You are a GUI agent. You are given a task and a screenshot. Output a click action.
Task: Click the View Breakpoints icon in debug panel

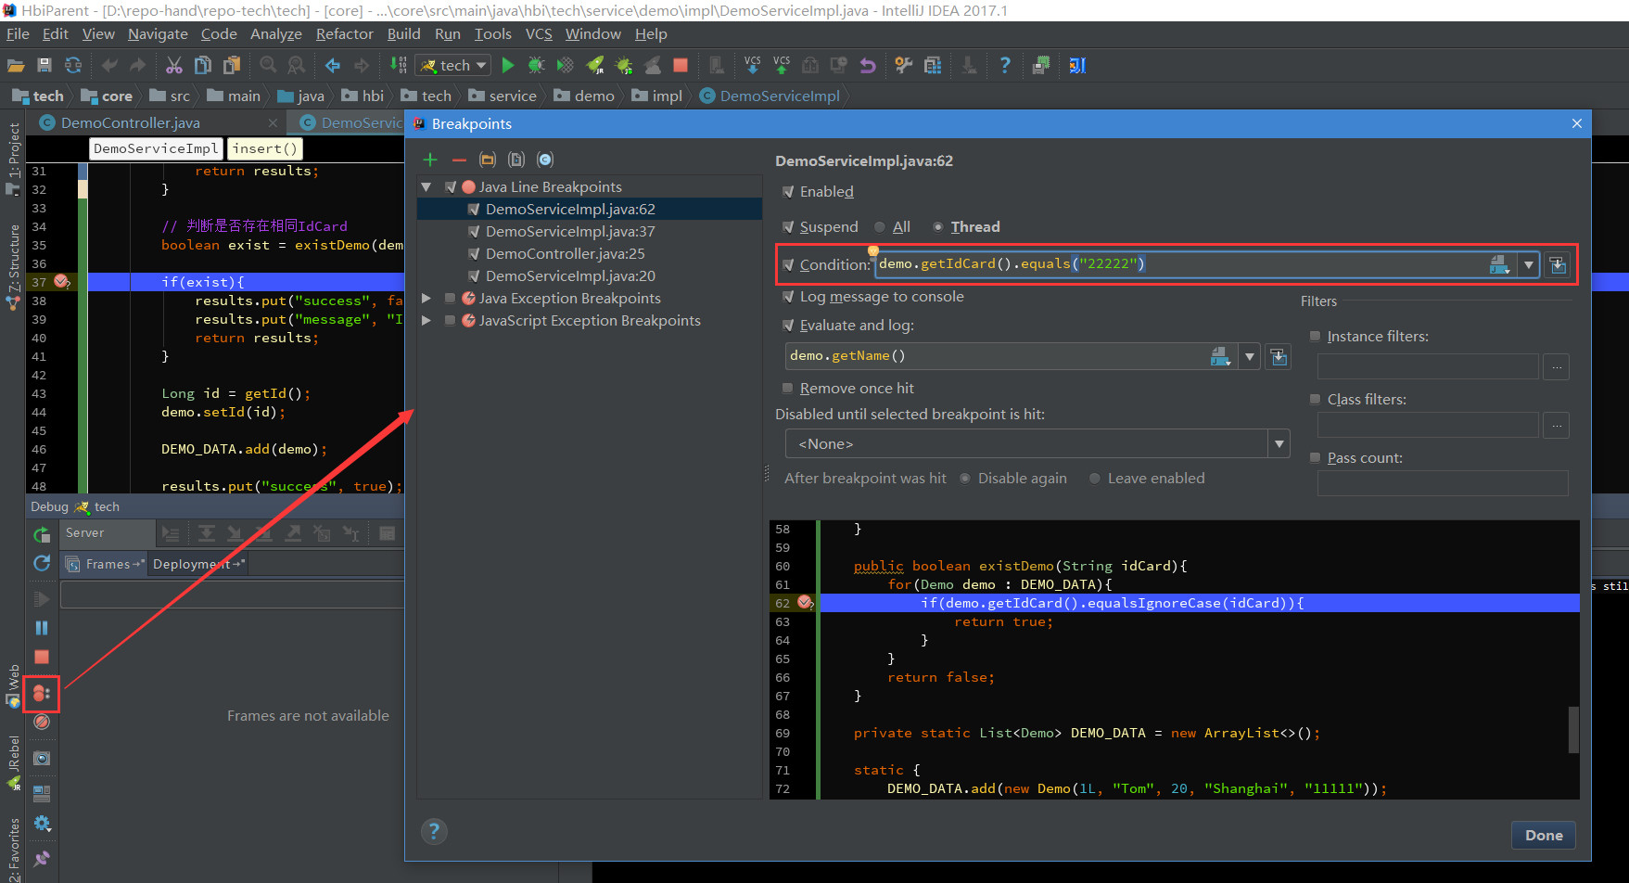(42, 693)
